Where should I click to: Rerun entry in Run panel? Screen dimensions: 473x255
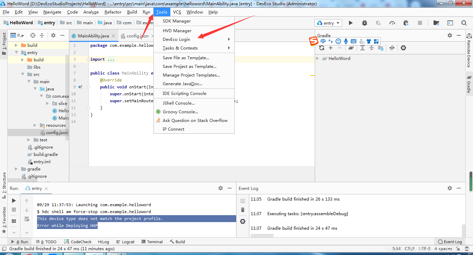14,201
